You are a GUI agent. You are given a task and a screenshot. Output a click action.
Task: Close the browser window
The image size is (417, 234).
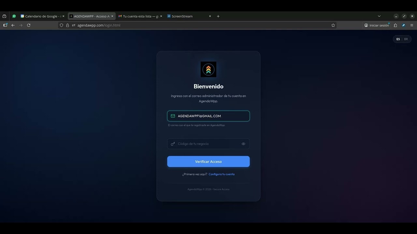[412, 16]
